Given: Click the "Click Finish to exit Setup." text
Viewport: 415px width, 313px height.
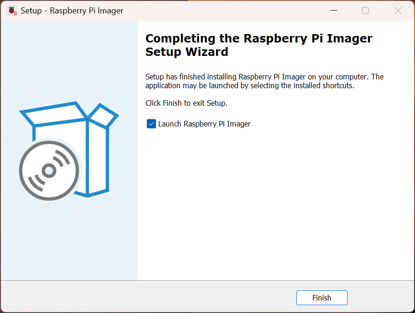Looking at the screenshot, I should tap(186, 103).
